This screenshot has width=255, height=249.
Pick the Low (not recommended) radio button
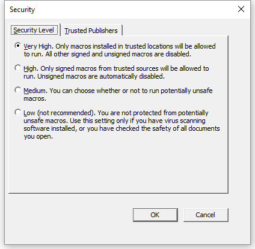click(x=17, y=112)
